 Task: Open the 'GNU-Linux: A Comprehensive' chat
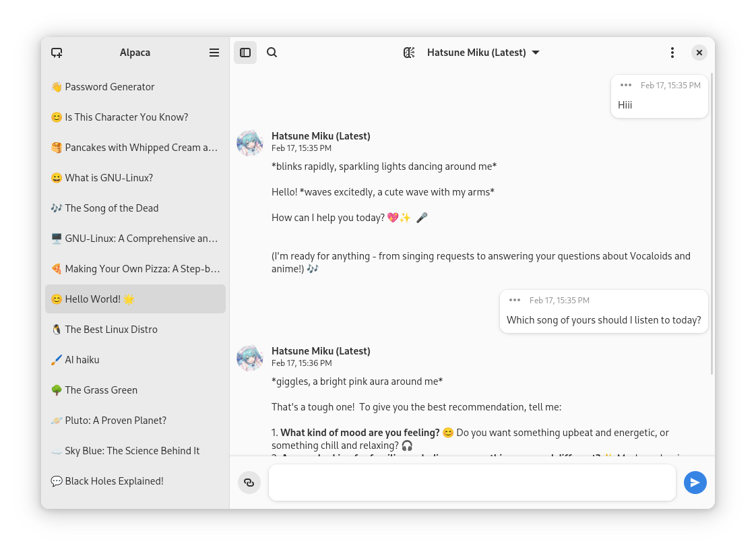(135, 239)
